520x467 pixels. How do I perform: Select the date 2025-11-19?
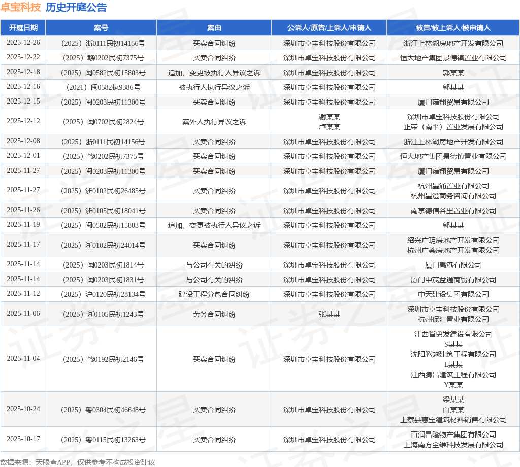[x=23, y=224]
